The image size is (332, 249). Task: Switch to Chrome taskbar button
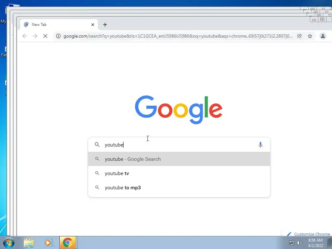[x=67, y=243]
